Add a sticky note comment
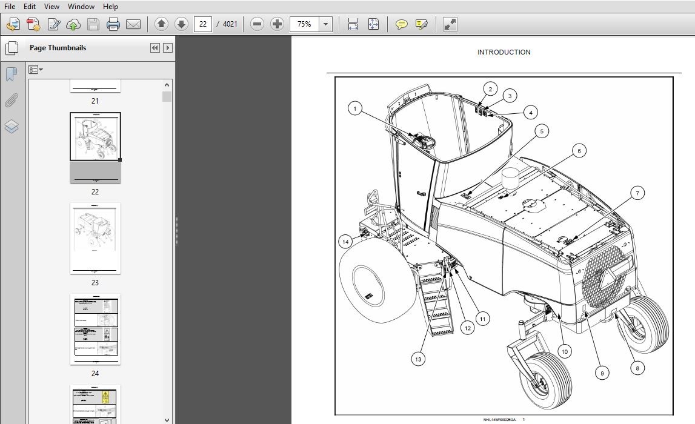The width and height of the screenshot is (695, 424). [401, 24]
